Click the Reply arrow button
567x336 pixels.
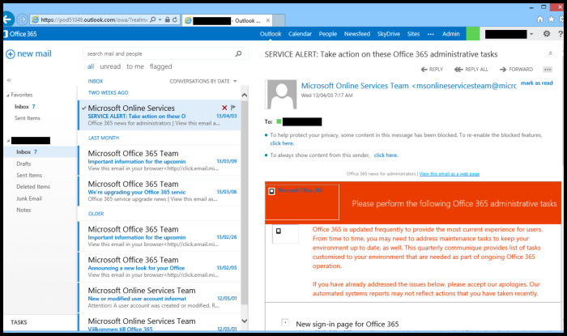coord(432,70)
